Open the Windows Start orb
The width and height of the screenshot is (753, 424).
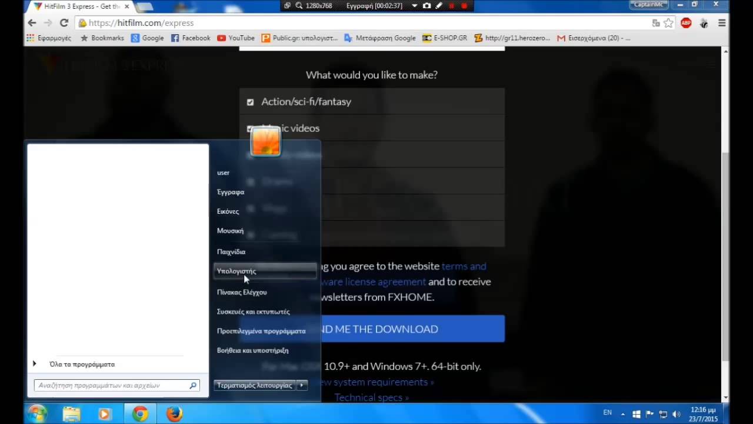point(36,414)
